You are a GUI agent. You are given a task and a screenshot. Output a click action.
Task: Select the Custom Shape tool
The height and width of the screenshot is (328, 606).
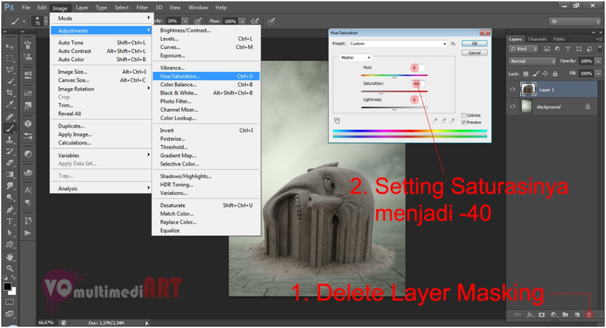click(9, 245)
